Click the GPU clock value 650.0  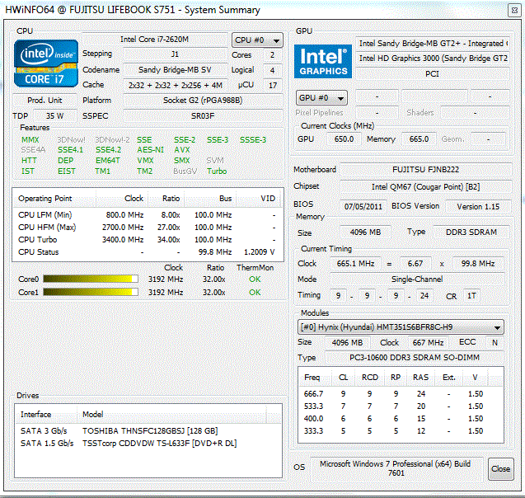coord(344,139)
